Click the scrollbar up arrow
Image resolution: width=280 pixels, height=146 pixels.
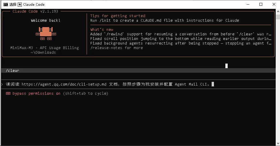(x=278, y=11)
